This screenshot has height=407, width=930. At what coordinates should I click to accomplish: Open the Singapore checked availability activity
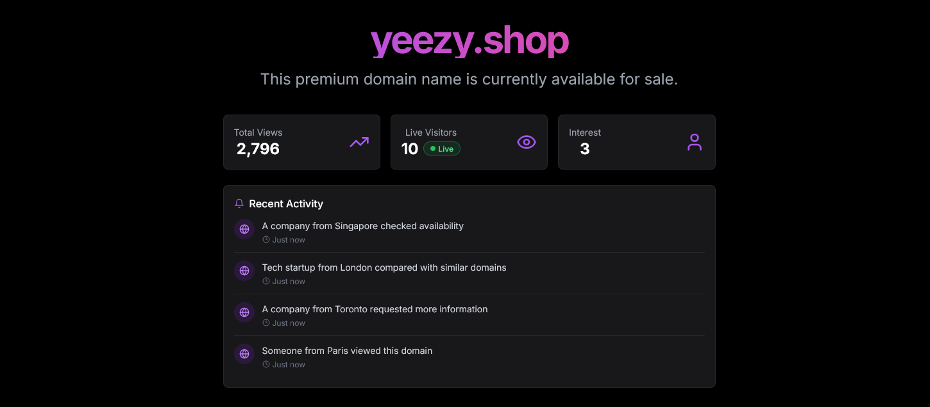point(469,232)
